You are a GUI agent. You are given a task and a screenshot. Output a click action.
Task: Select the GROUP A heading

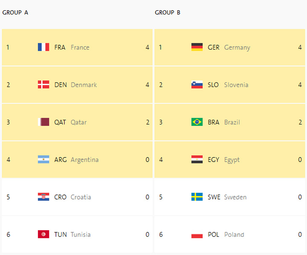point(15,12)
